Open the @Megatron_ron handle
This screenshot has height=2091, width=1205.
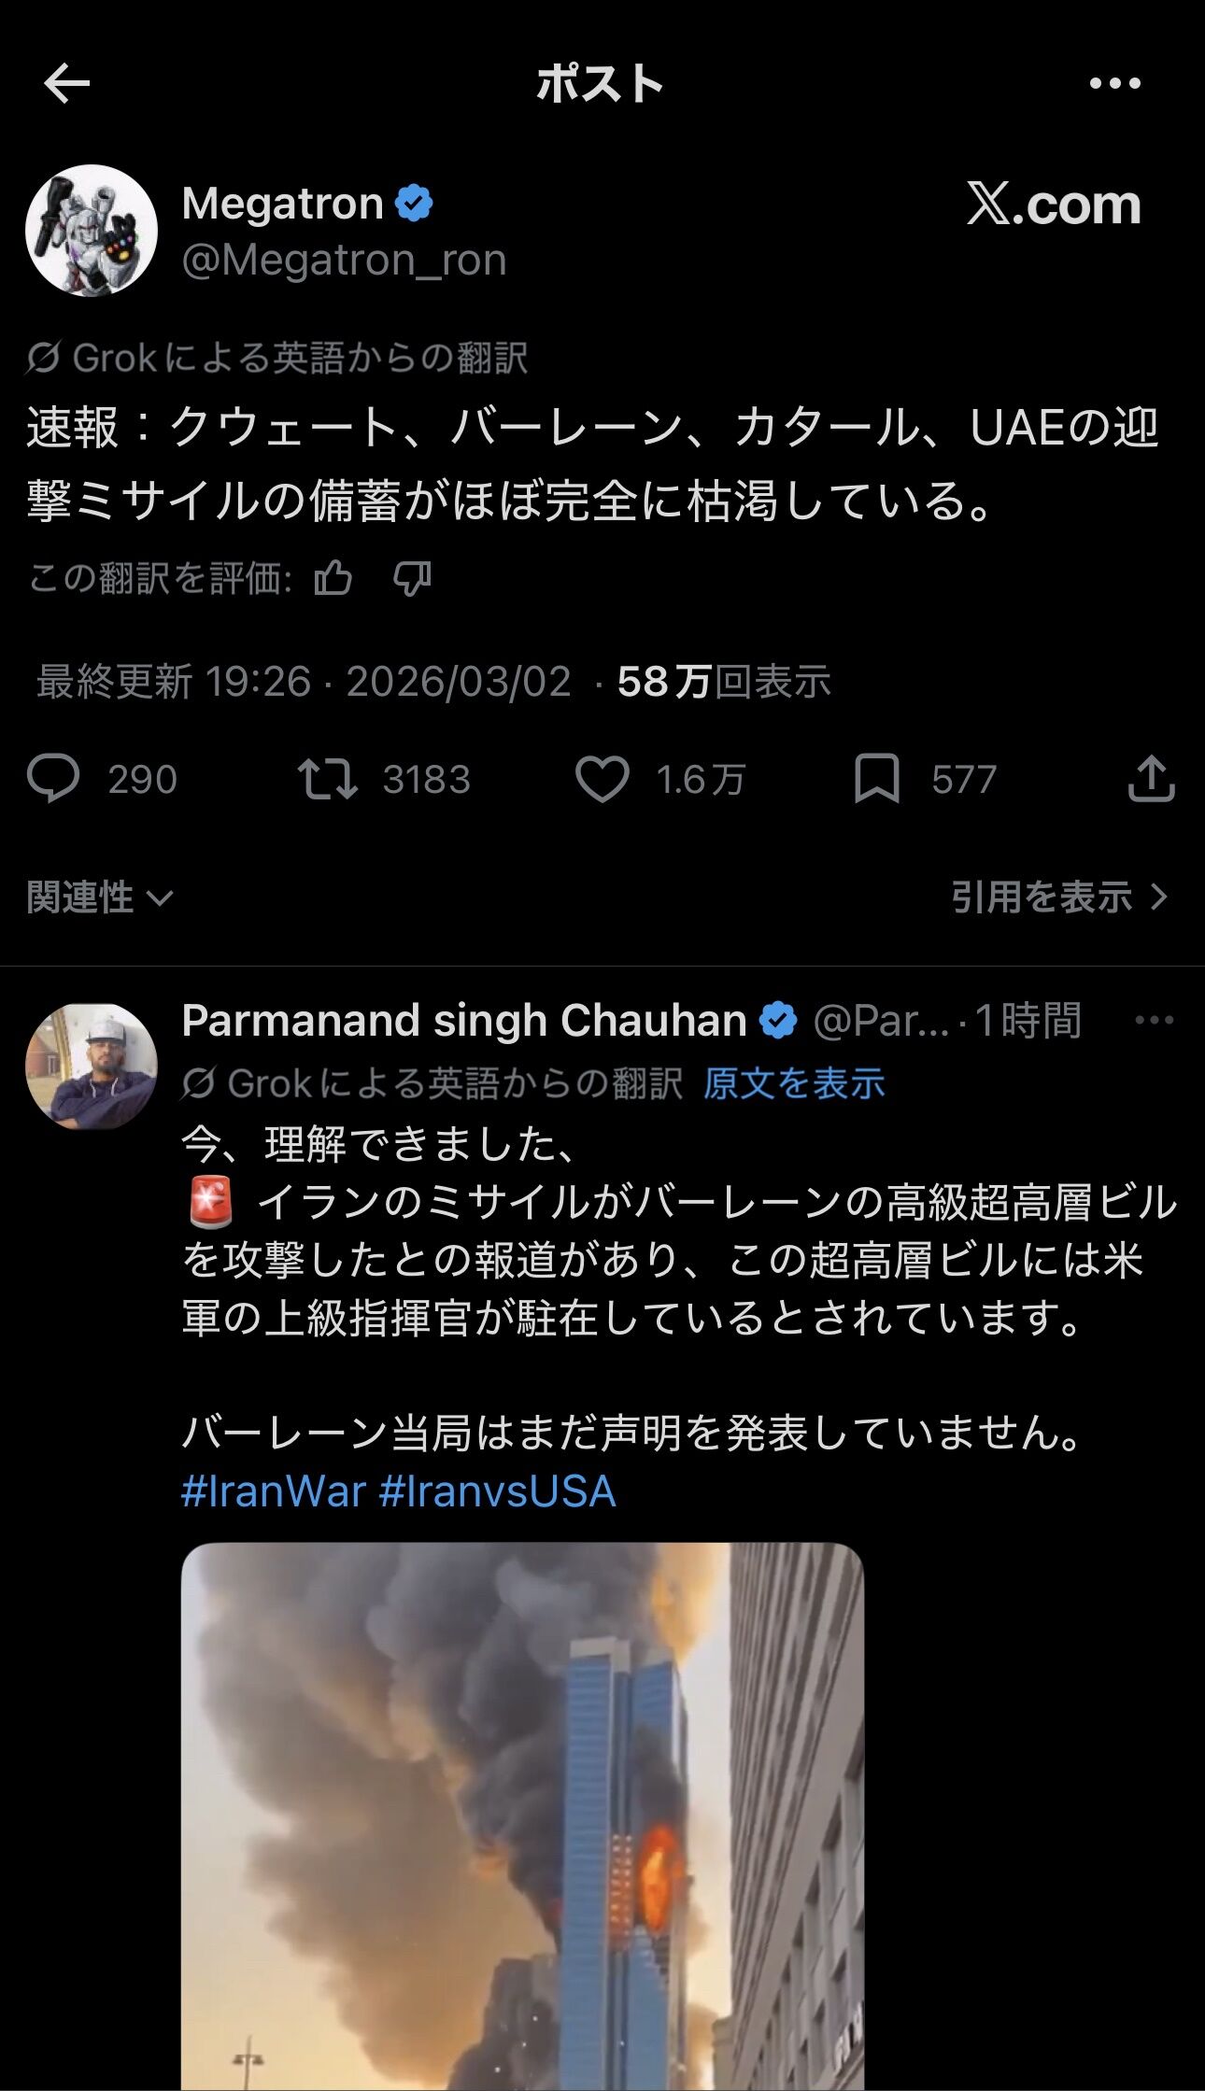[344, 260]
